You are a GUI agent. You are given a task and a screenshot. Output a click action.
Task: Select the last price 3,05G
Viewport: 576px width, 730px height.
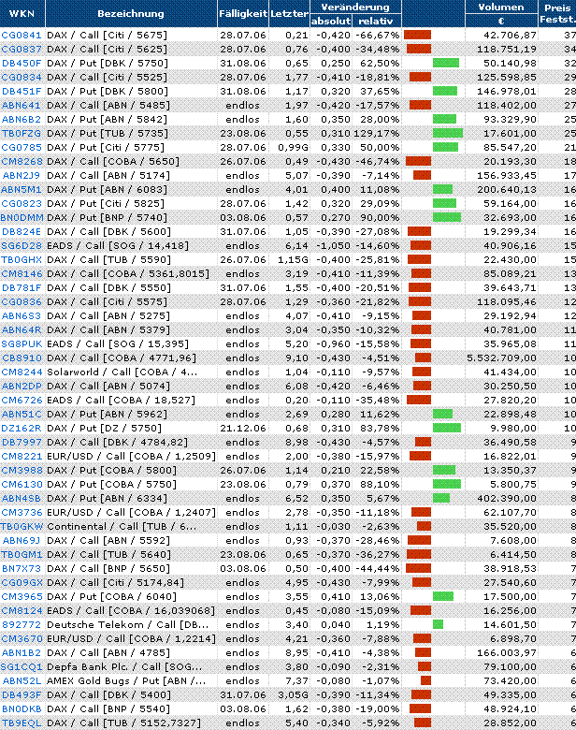point(293,695)
